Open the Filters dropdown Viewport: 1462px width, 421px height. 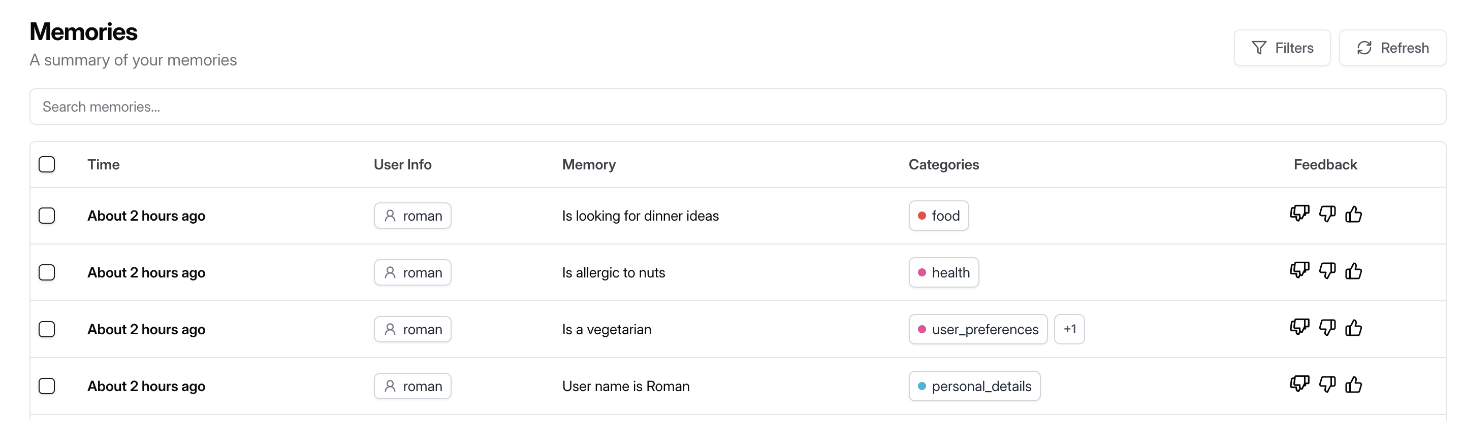1282,48
